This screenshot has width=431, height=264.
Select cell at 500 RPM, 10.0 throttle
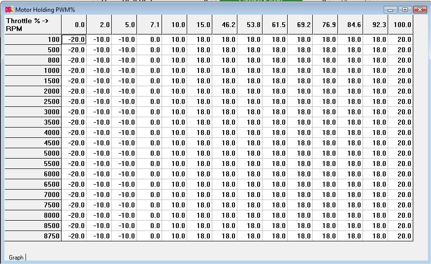pyautogui.click(x=175, y=50)
